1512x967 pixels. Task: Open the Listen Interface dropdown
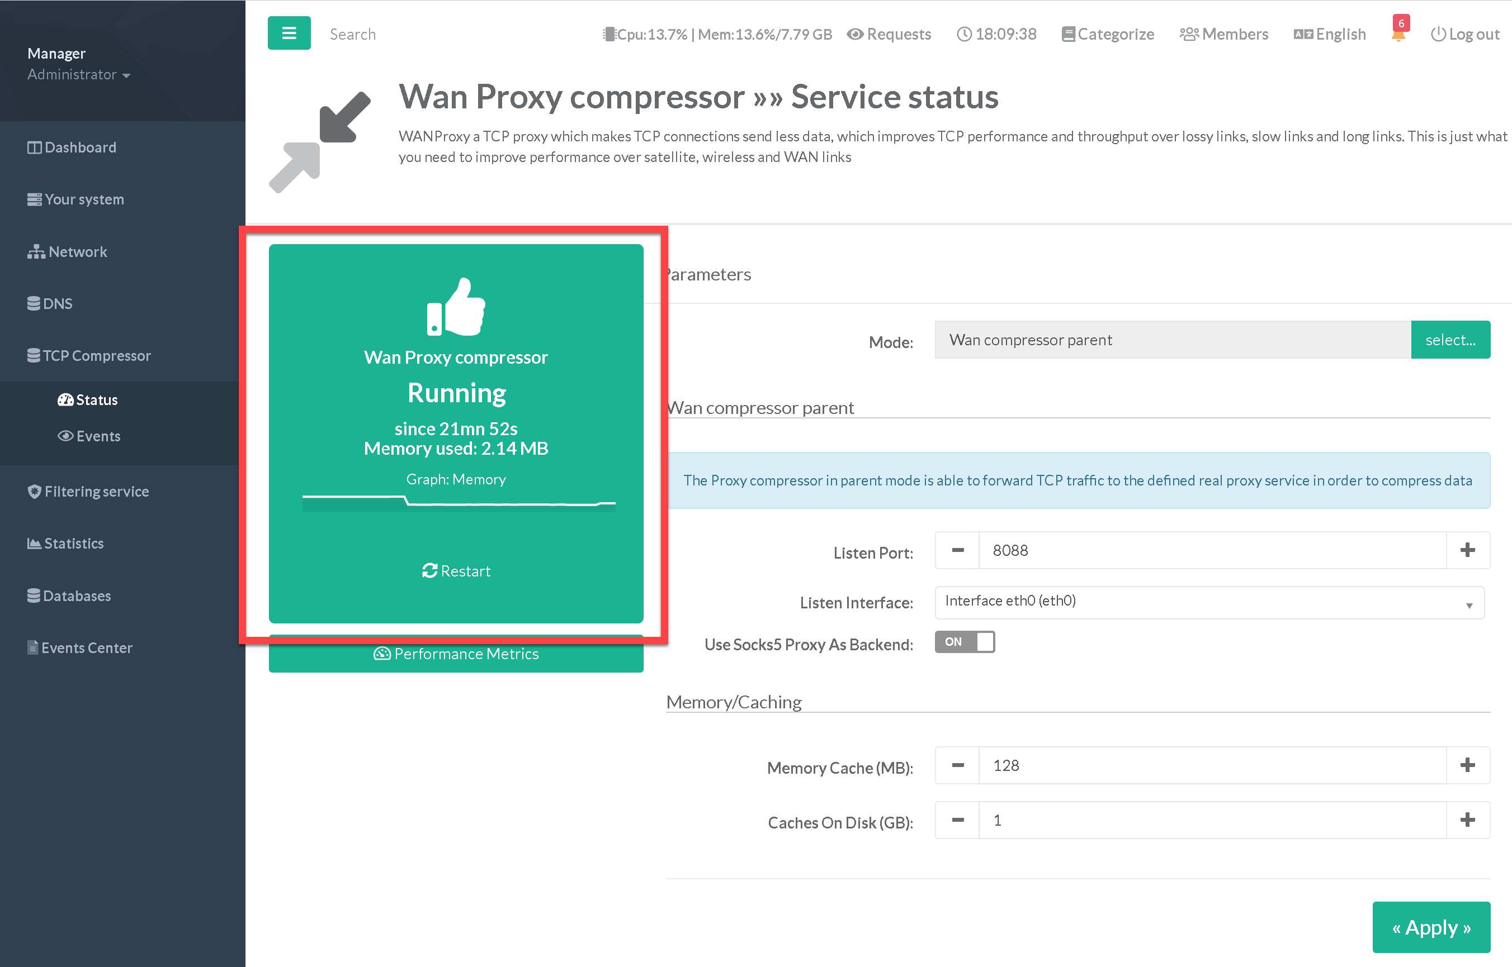[x=1208, y=602]
